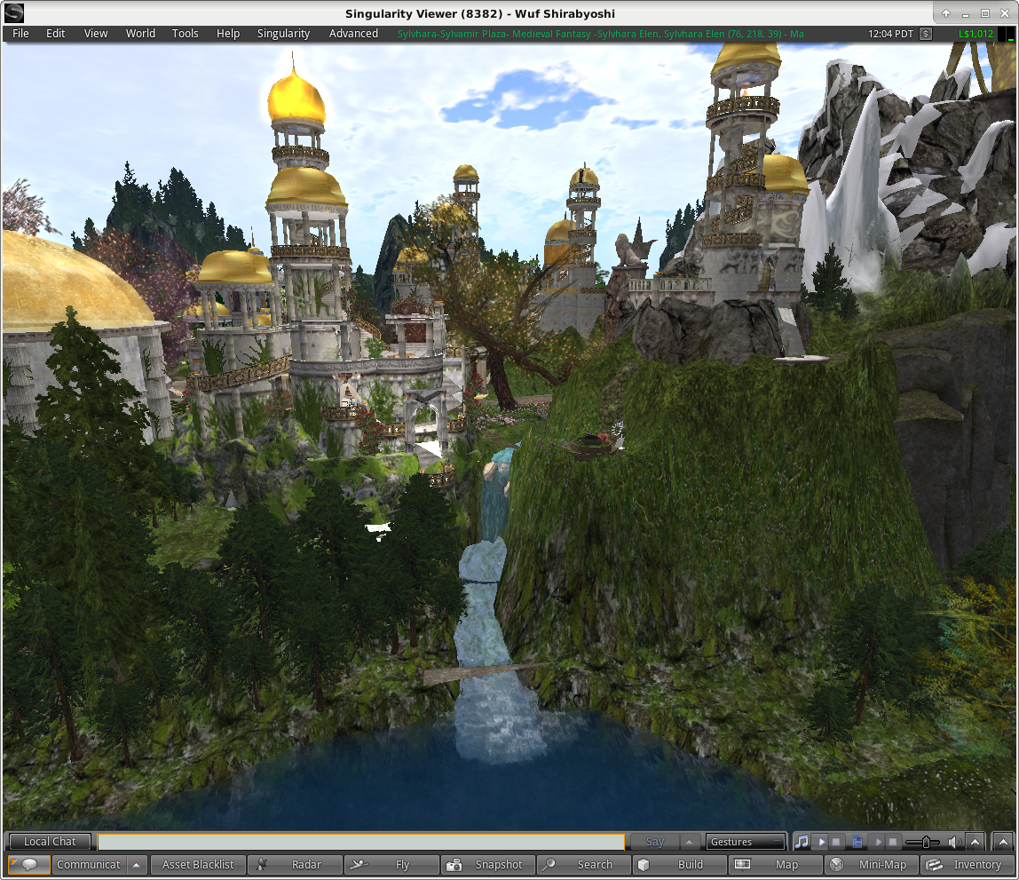The height and width of the screenshot is (880, 1019).
Task: Open the Radar button
Action: click(295, 864)
